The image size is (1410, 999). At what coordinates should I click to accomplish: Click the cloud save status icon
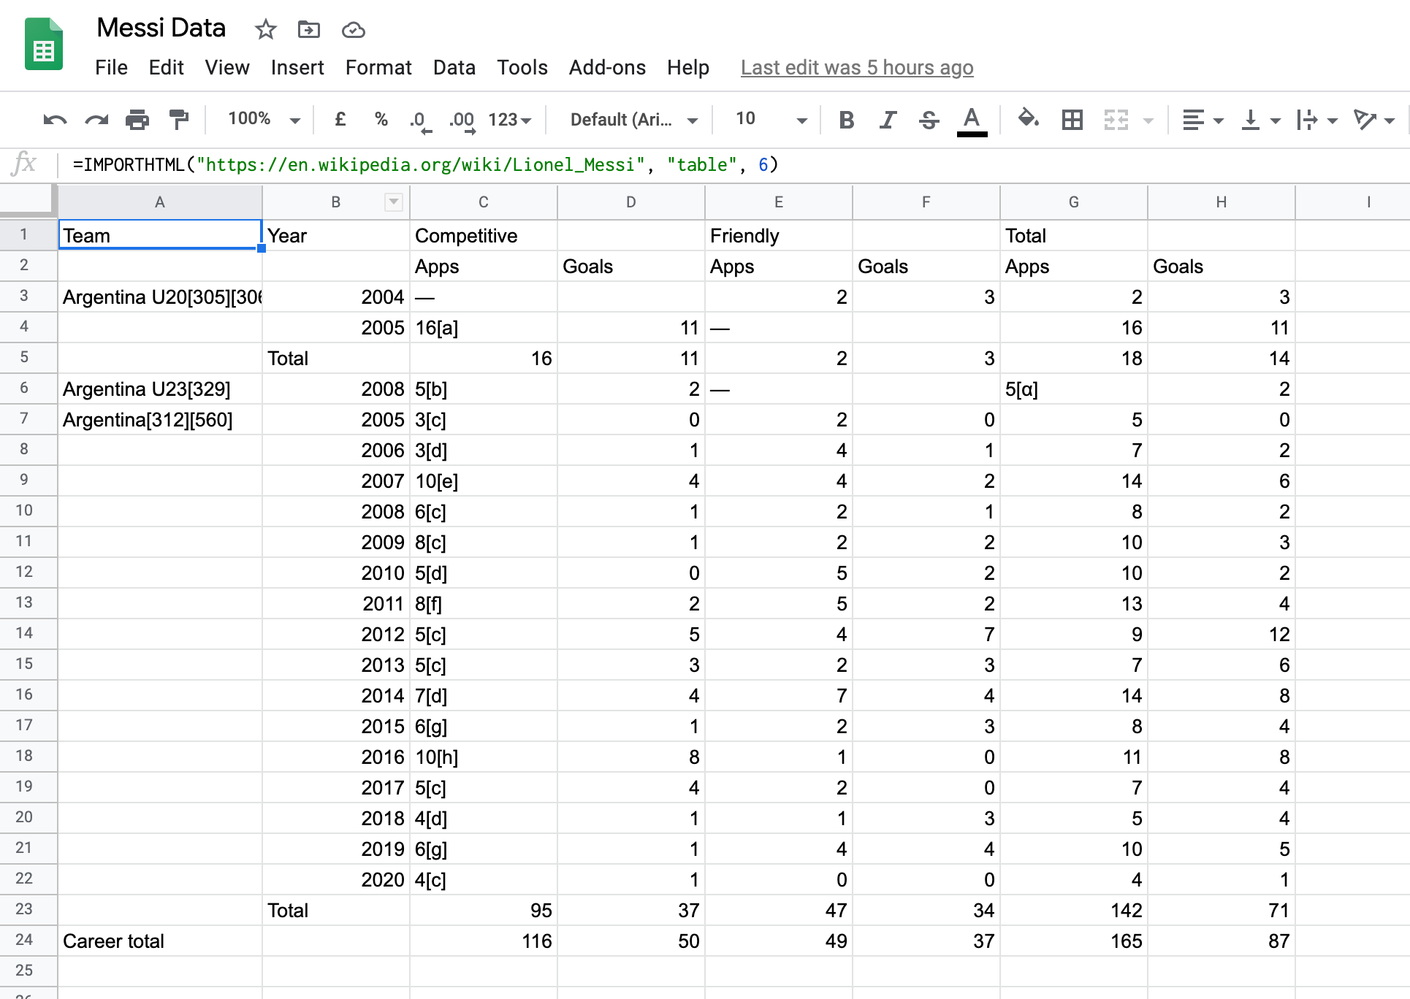[354, 30]
